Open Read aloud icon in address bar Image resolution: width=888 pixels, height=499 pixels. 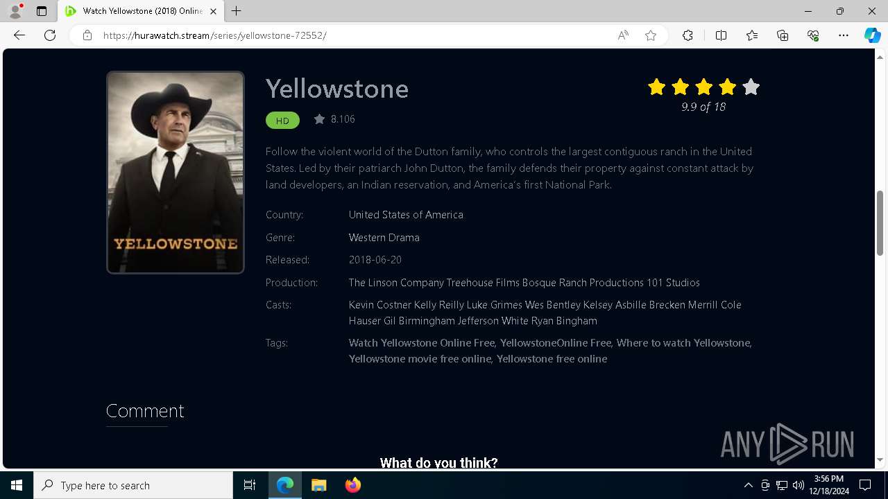point(623,35)
